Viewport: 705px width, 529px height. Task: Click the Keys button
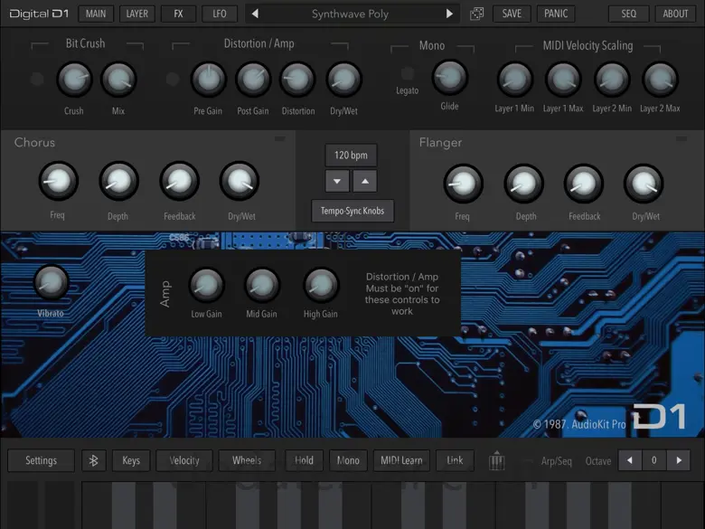[131, 460]
